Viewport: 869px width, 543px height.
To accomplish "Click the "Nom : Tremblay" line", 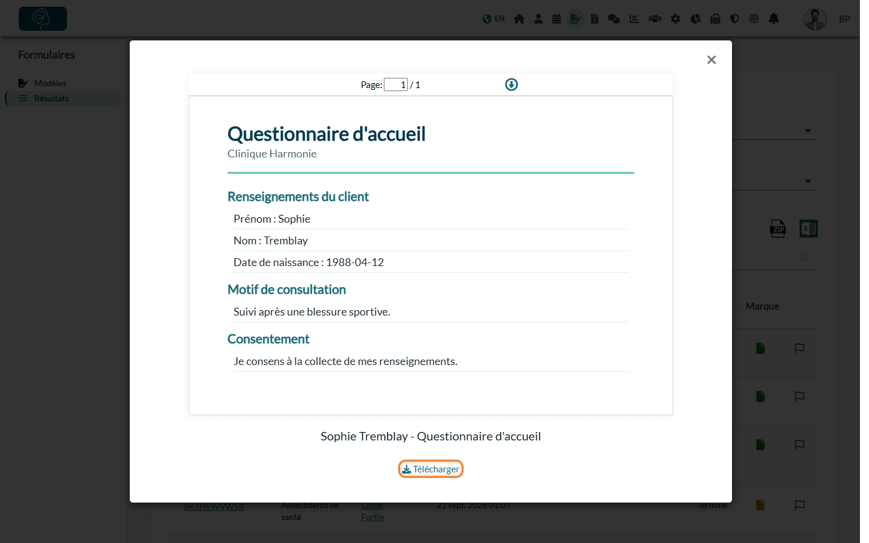I will coord(271,241).
